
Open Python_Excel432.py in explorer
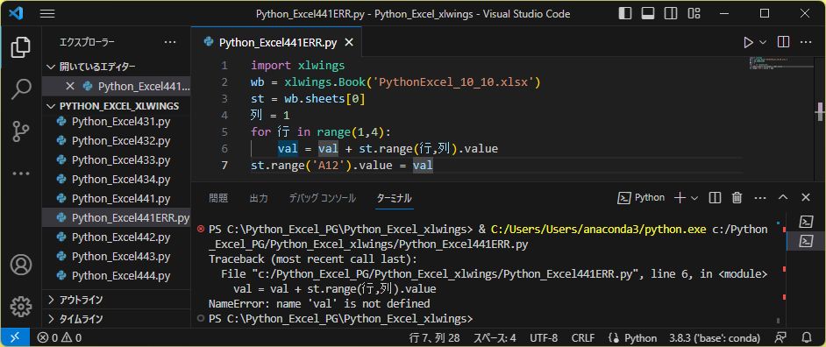(x=117, y=141)
